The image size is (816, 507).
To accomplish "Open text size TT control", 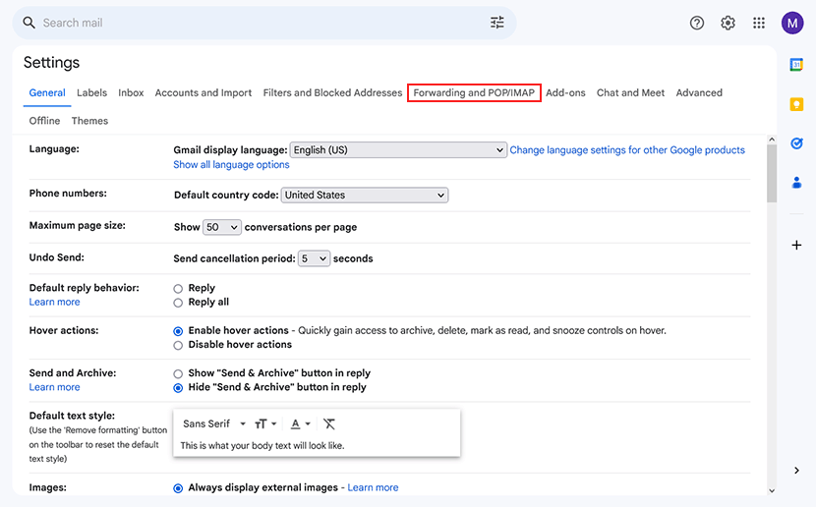I will click(x=264, y=423).
